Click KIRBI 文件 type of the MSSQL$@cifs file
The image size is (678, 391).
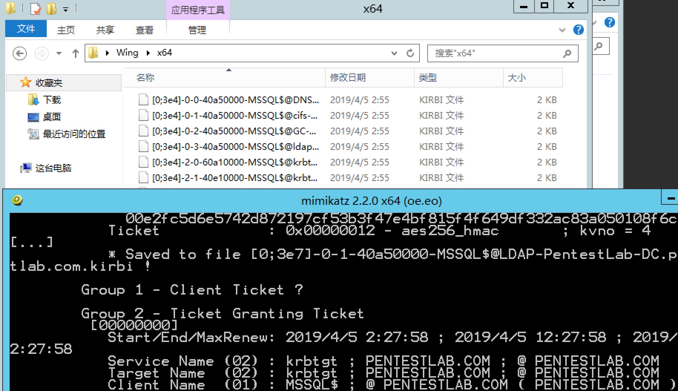(x=441, y=115)
